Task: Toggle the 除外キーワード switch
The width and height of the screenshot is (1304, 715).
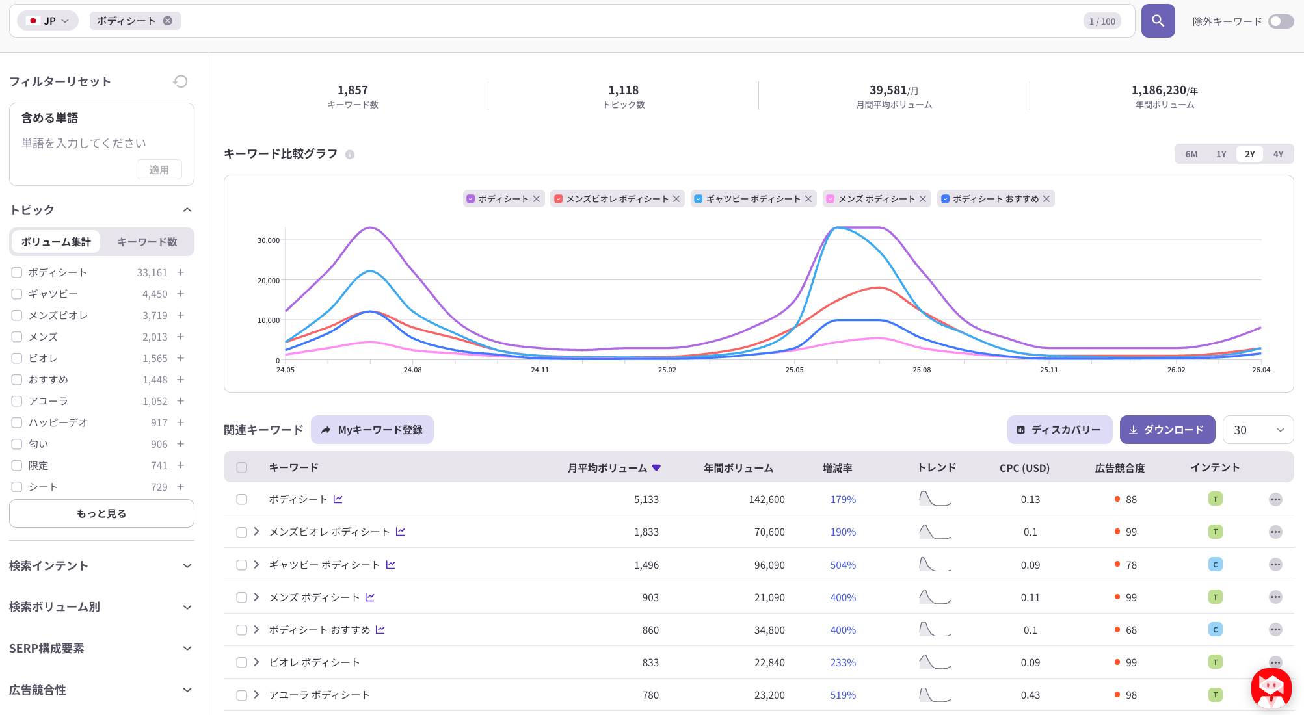Action: (x=1281, y=21)
